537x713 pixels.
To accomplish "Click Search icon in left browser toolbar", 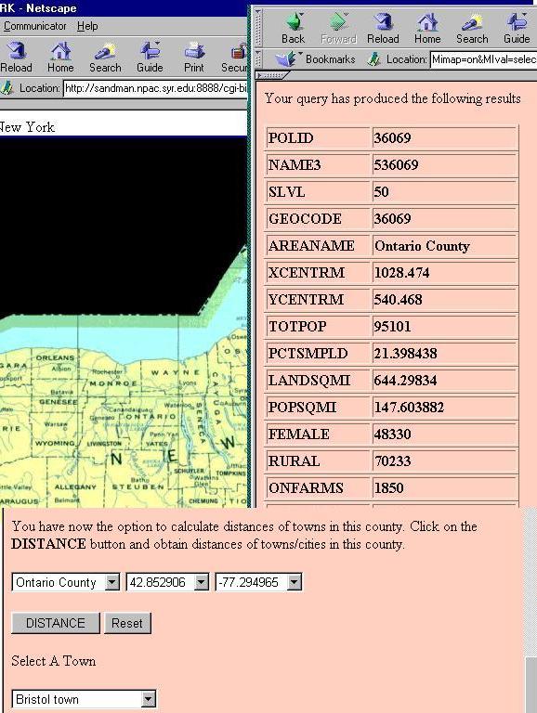I will 105,51.
